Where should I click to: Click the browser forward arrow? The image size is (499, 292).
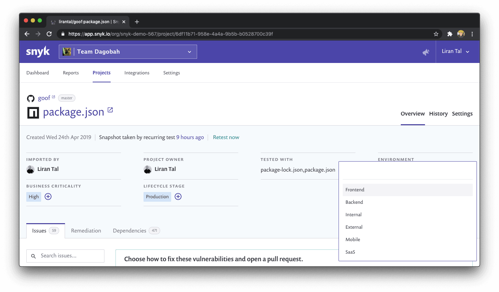click(x=38, y=34)
